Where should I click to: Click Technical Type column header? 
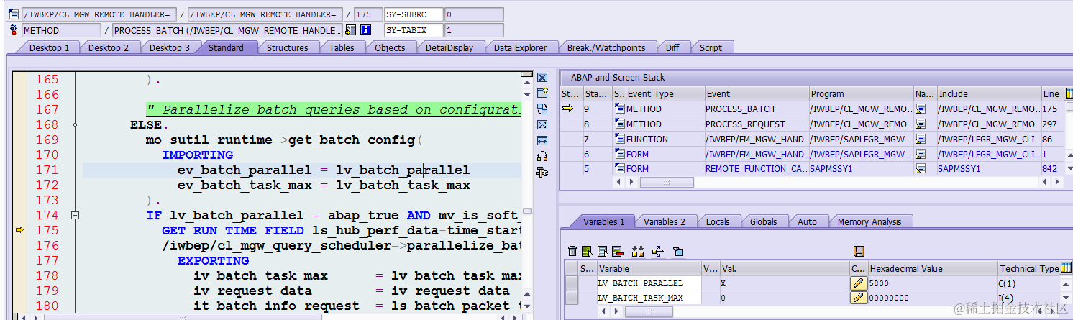tap(1029, 268)
